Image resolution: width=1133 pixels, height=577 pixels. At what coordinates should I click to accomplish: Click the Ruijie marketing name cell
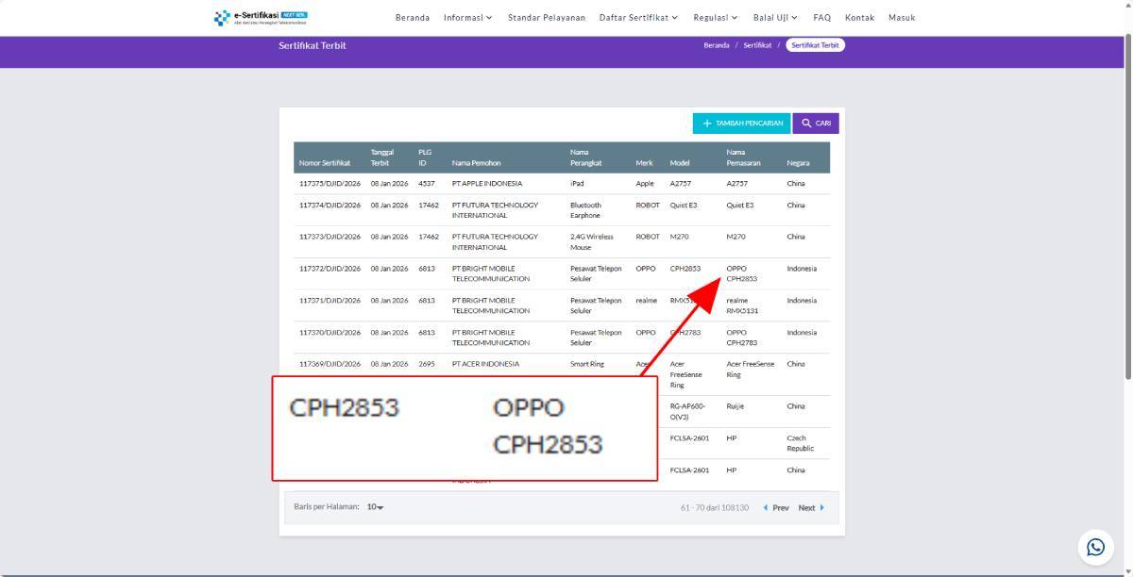click(736, 406)
